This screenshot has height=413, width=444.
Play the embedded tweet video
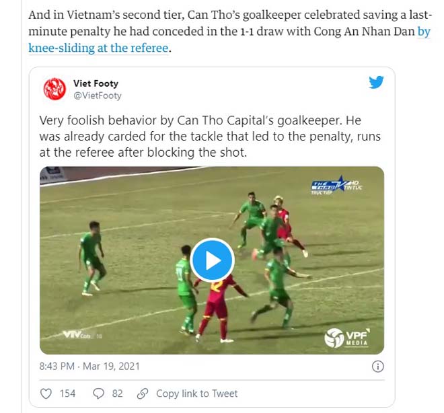[x=212, y=260]
